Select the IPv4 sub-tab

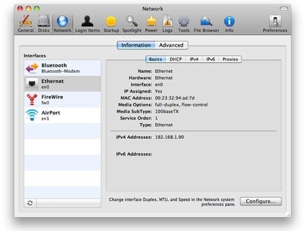[x=194, y=59]
